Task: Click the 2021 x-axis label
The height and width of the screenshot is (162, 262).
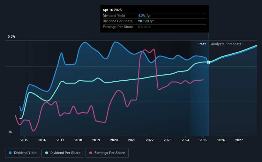Action: tap(132, 140)
